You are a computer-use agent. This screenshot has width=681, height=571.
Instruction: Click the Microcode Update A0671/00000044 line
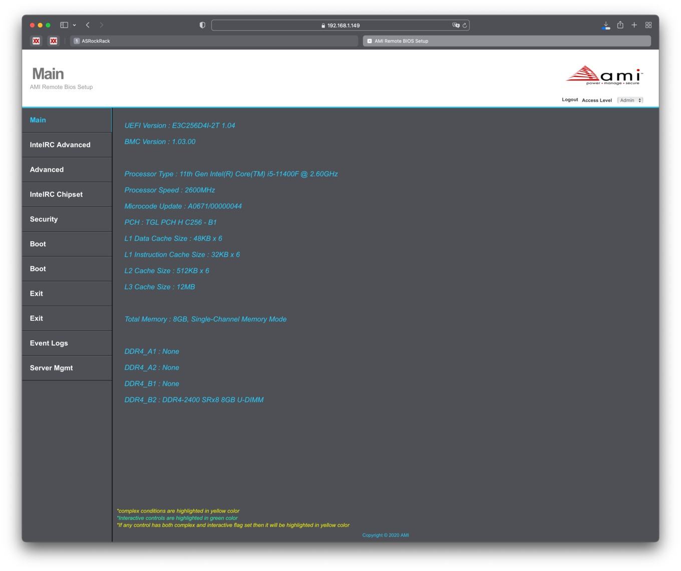(183, 206)
